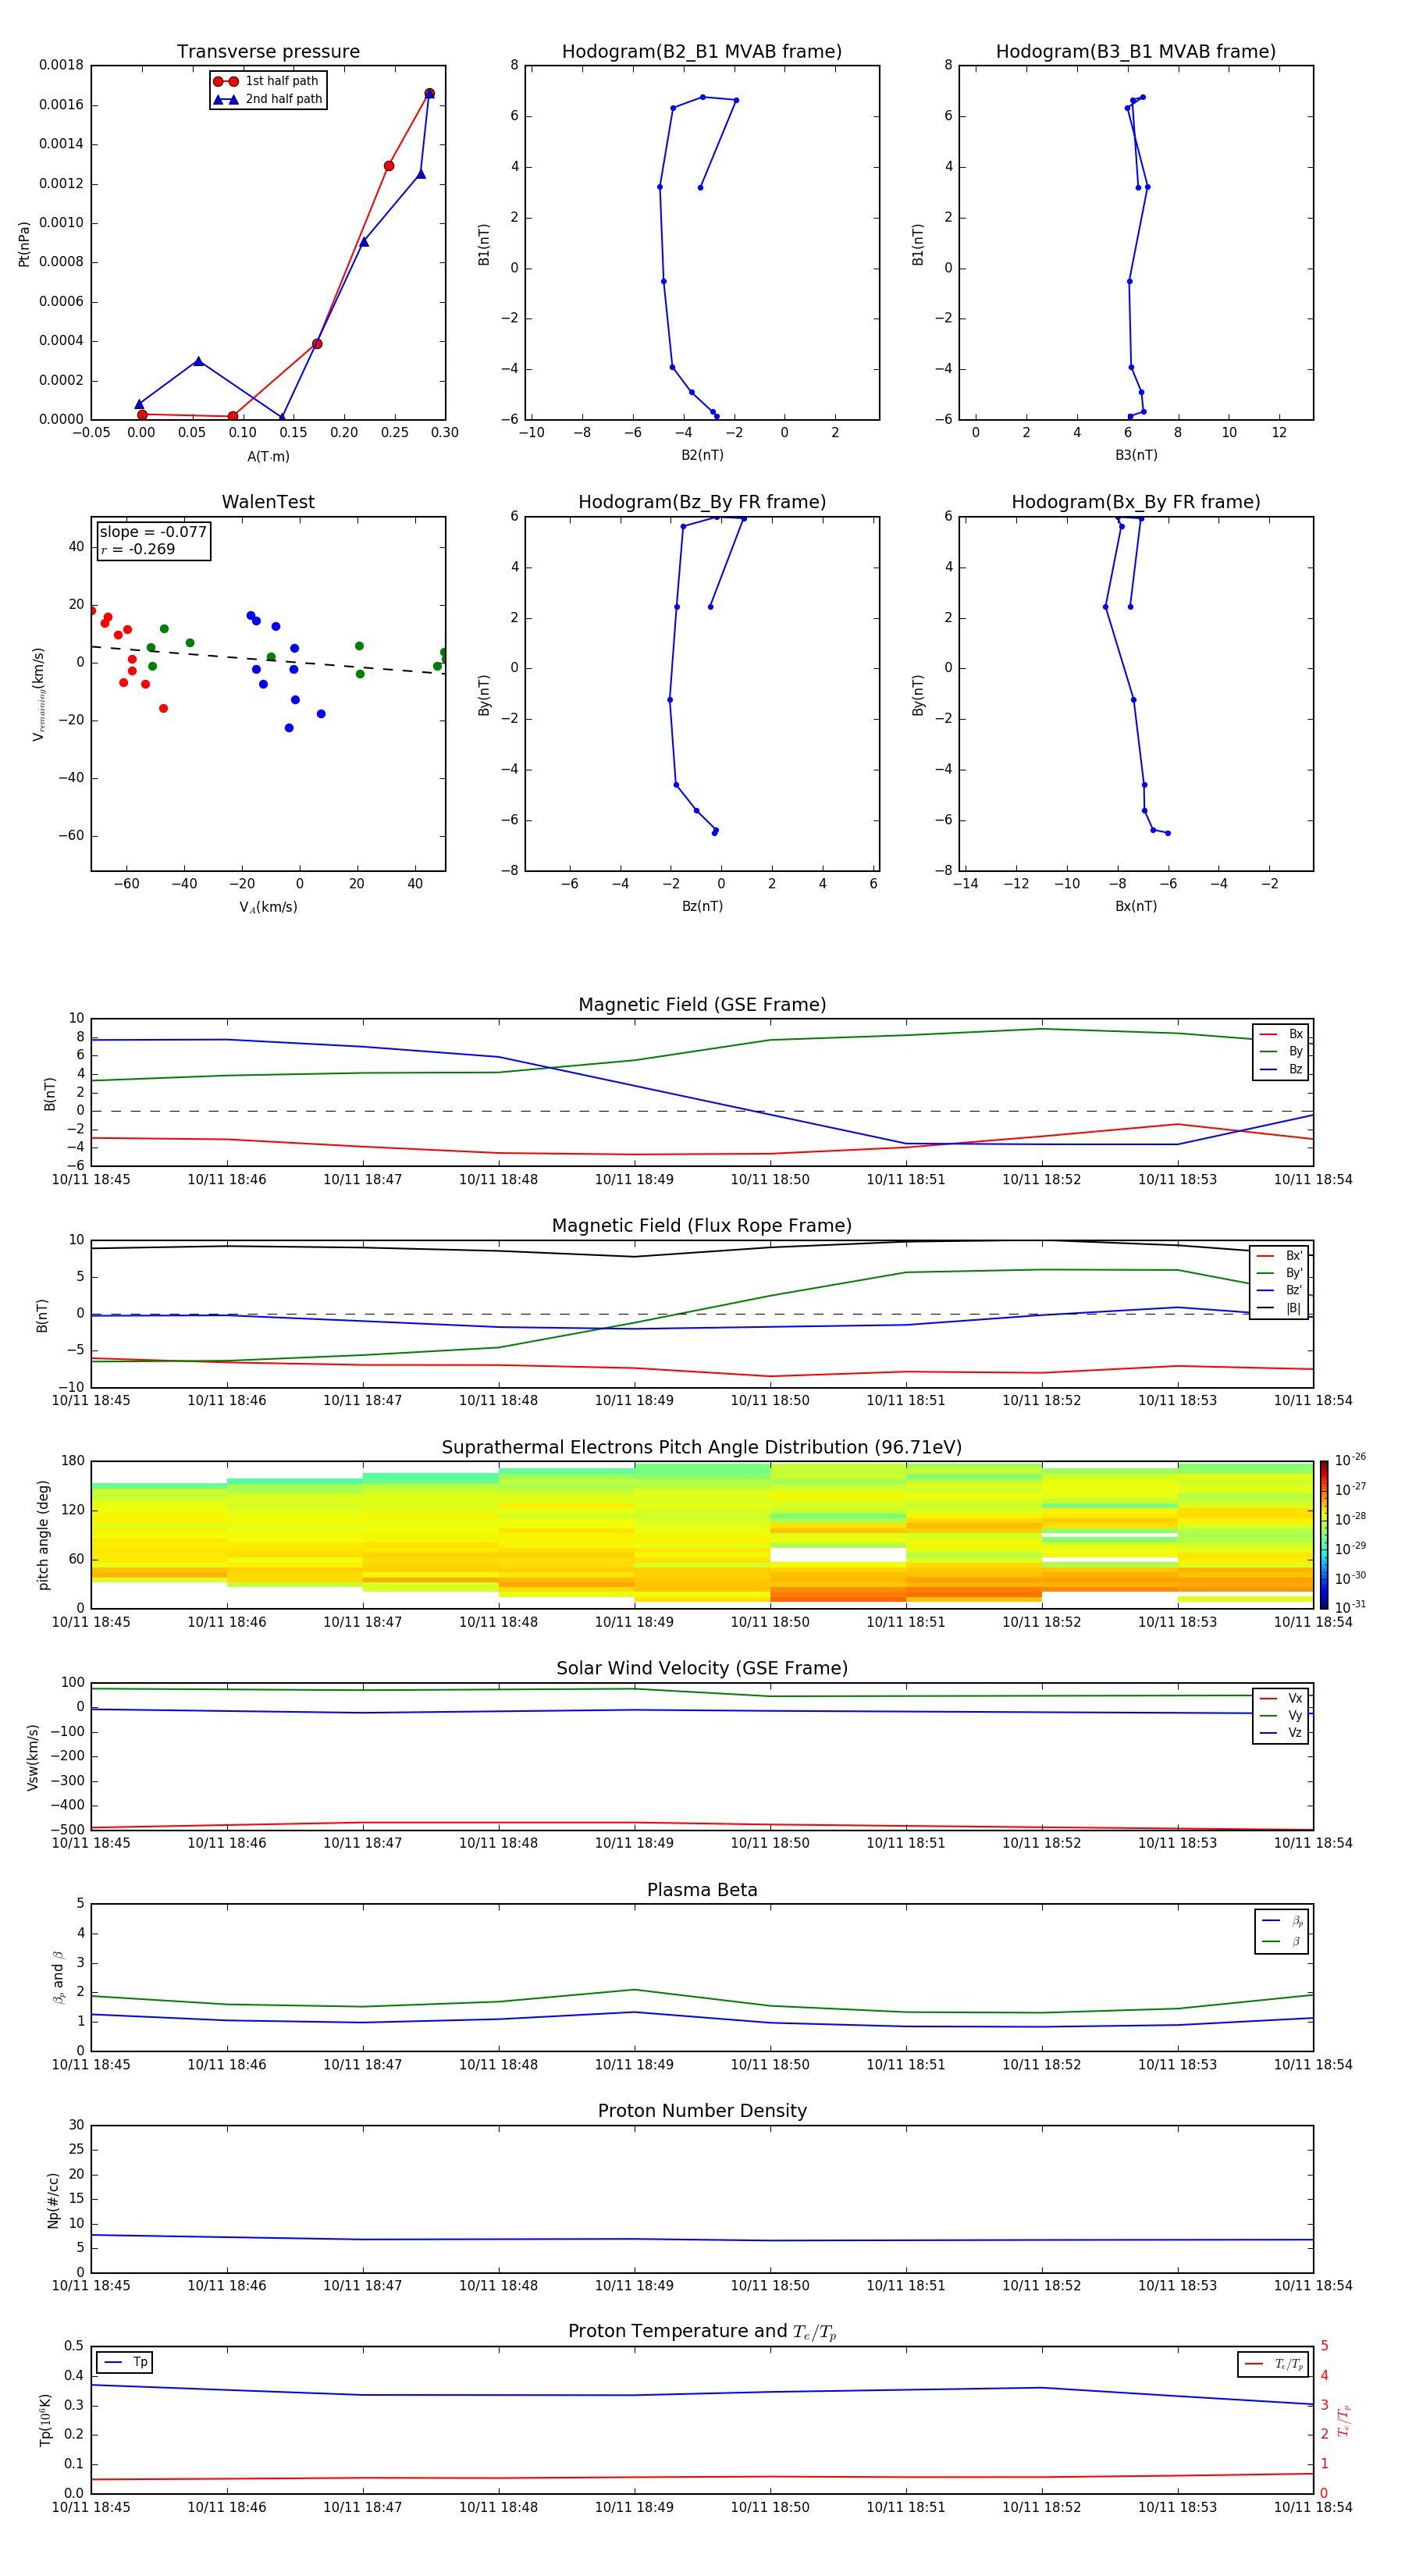Click the 'Bx(nT)' x-axis label
Screen dimensions: 1405x2576
1136,907
